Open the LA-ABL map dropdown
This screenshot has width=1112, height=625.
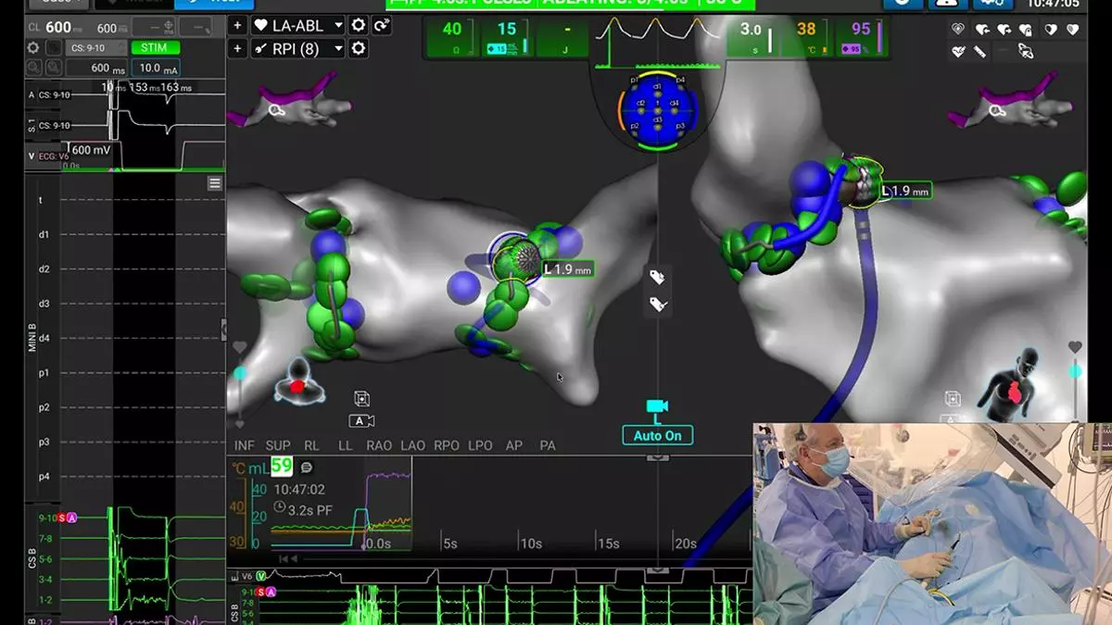298,25
